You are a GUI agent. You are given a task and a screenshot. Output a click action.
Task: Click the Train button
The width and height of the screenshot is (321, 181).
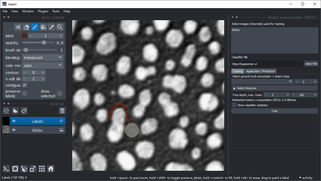(274, 111)
